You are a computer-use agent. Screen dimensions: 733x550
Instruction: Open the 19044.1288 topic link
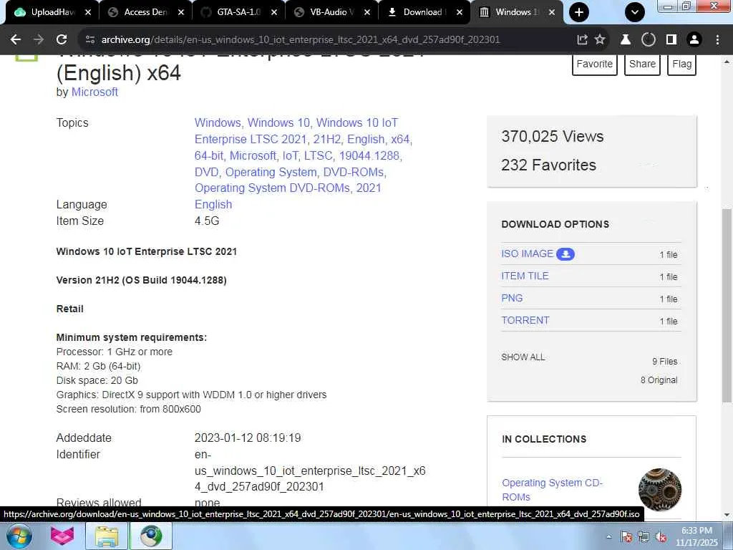(x=370, y=155)
